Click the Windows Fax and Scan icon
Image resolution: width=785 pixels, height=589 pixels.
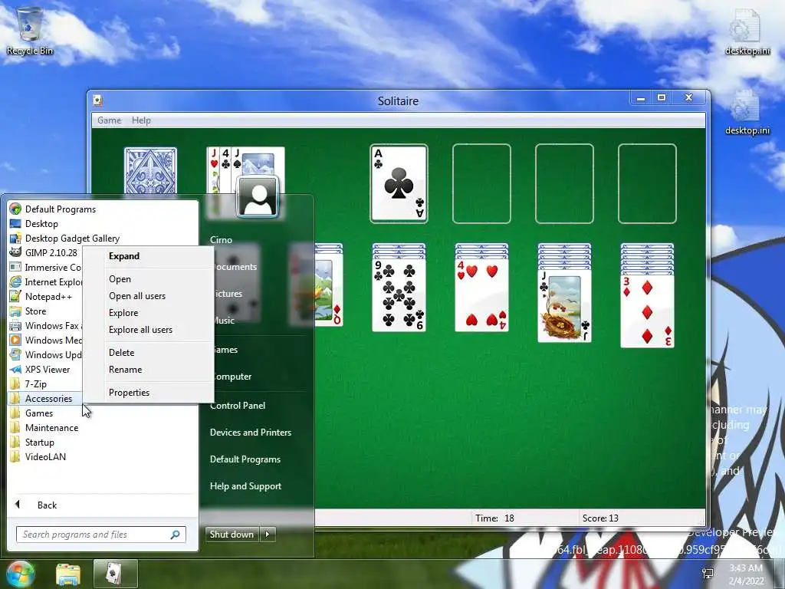tap(15, 325)
